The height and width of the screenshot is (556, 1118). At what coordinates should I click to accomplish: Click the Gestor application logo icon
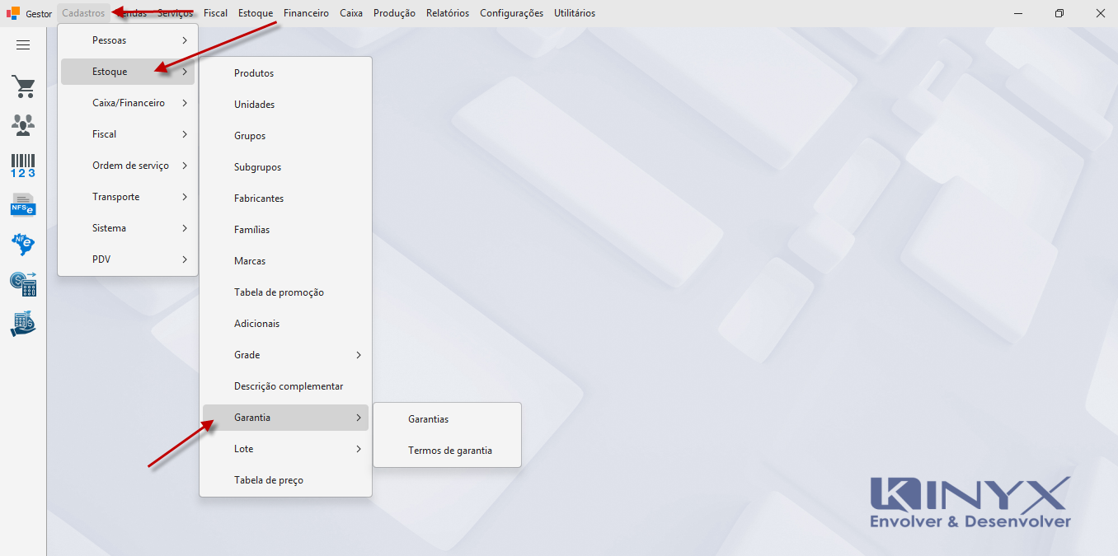click(13, 13)
